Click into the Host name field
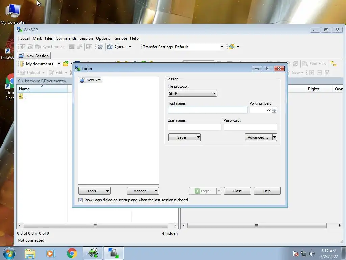Screen dimensions: 346x260 [207, 110]
